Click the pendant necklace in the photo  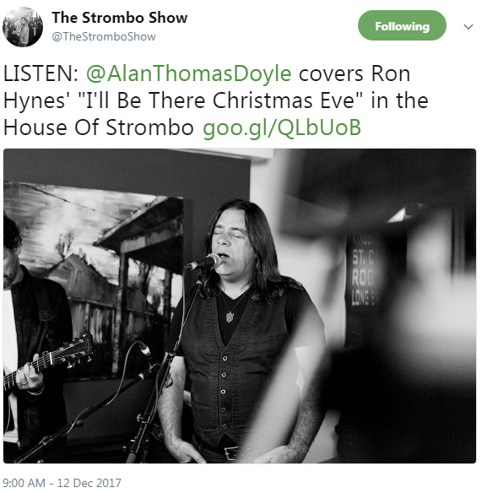(230, 316)
